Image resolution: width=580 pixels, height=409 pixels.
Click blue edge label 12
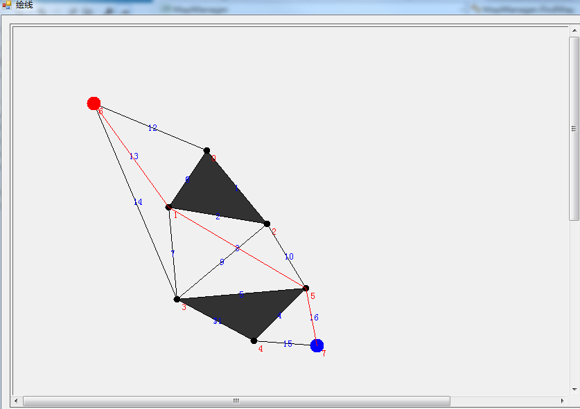pyautogui.click(x=152, y=128)
